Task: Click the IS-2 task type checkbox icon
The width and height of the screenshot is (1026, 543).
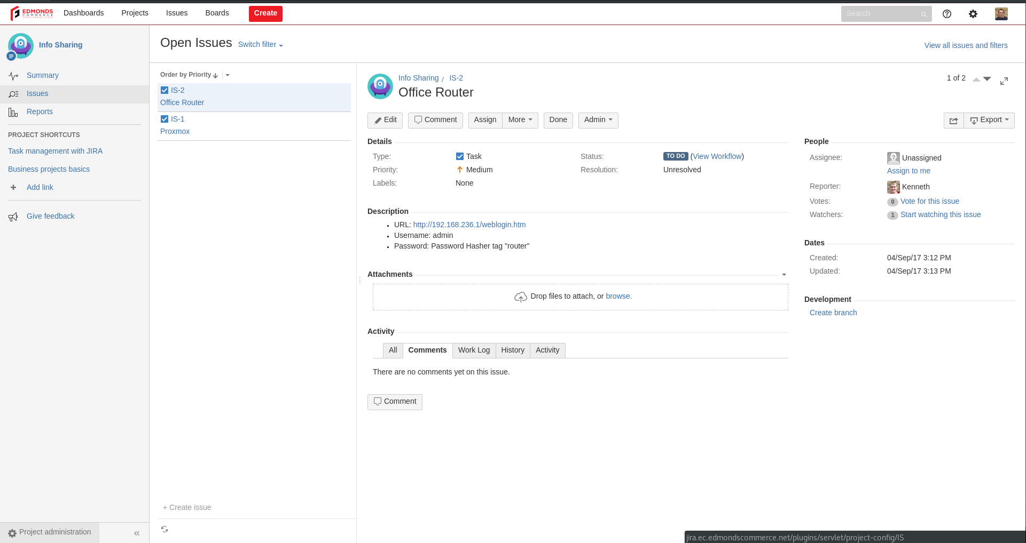Action: tap(165, 90)
